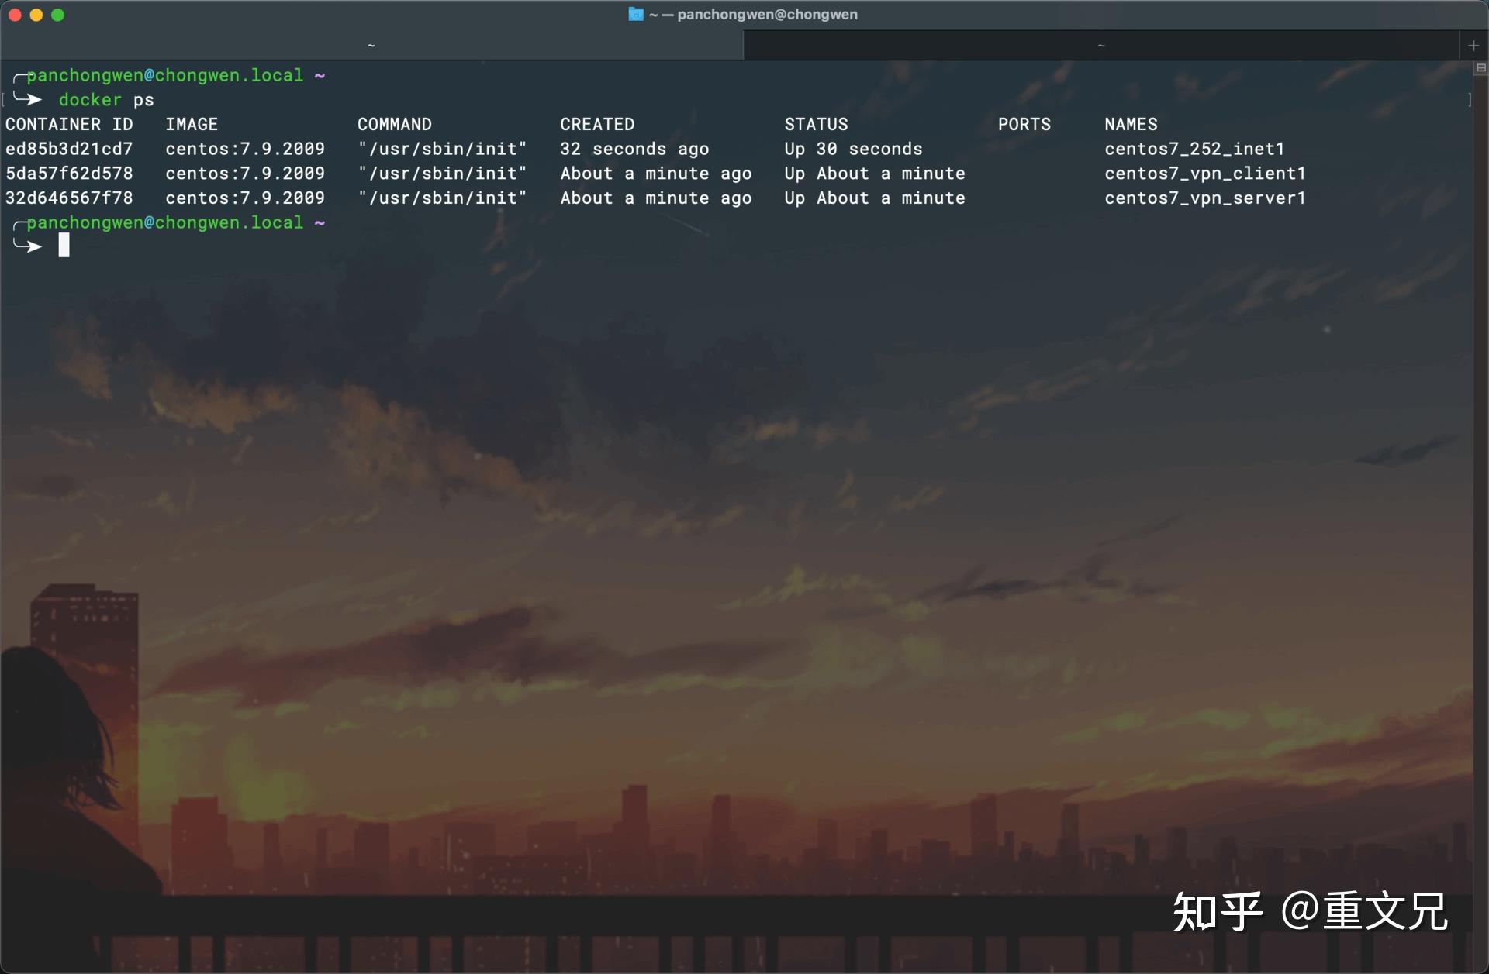Click the blinking terminal cursor block
The width and height of the screenshot is (1489, 974).
(64, 246)
